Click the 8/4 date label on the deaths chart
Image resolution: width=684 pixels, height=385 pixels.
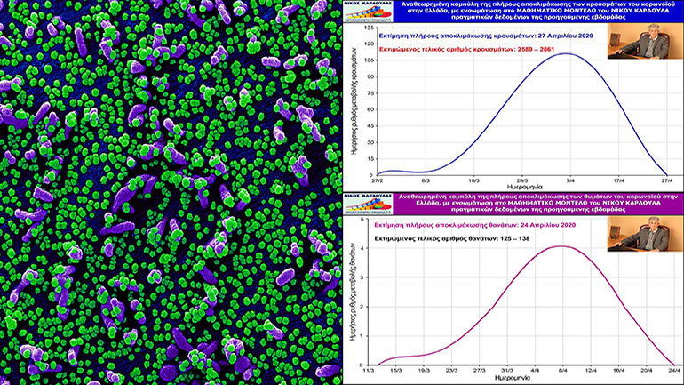click(x=561, y=369)
